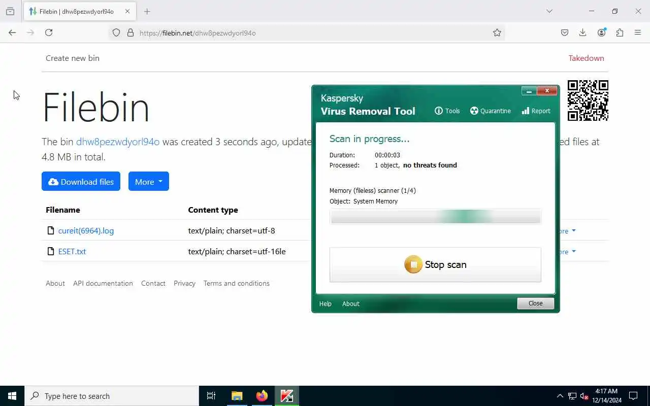The height and width of the screenshot is (406, 650).
Task: Open Task View on taskbar
Action: click(211, 396)
